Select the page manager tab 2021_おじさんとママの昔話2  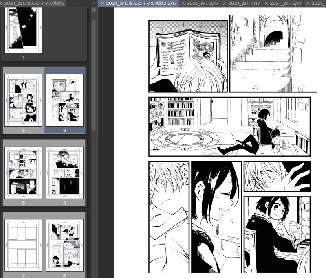[x=34, y=4]
